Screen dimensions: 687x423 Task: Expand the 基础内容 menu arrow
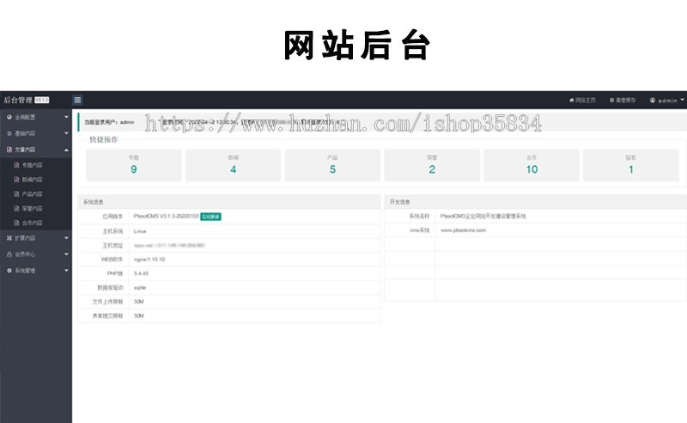66,133
